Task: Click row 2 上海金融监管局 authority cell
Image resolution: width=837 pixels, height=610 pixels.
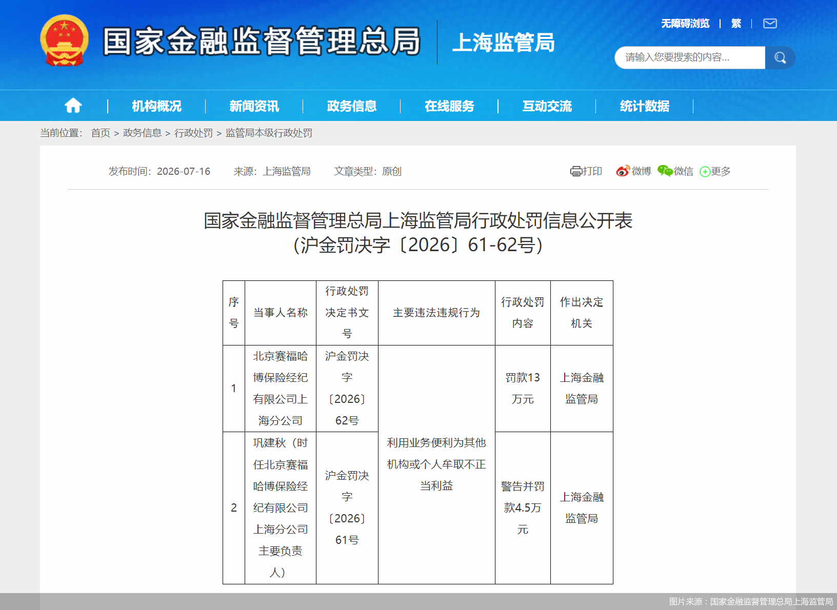Action: click(582, 507)
